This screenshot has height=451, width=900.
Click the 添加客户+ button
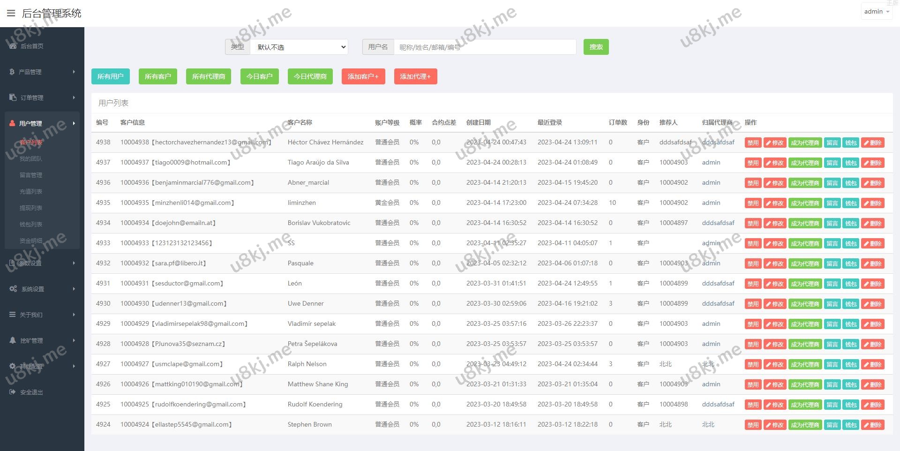pyautogui.click(x=363, y=76)
